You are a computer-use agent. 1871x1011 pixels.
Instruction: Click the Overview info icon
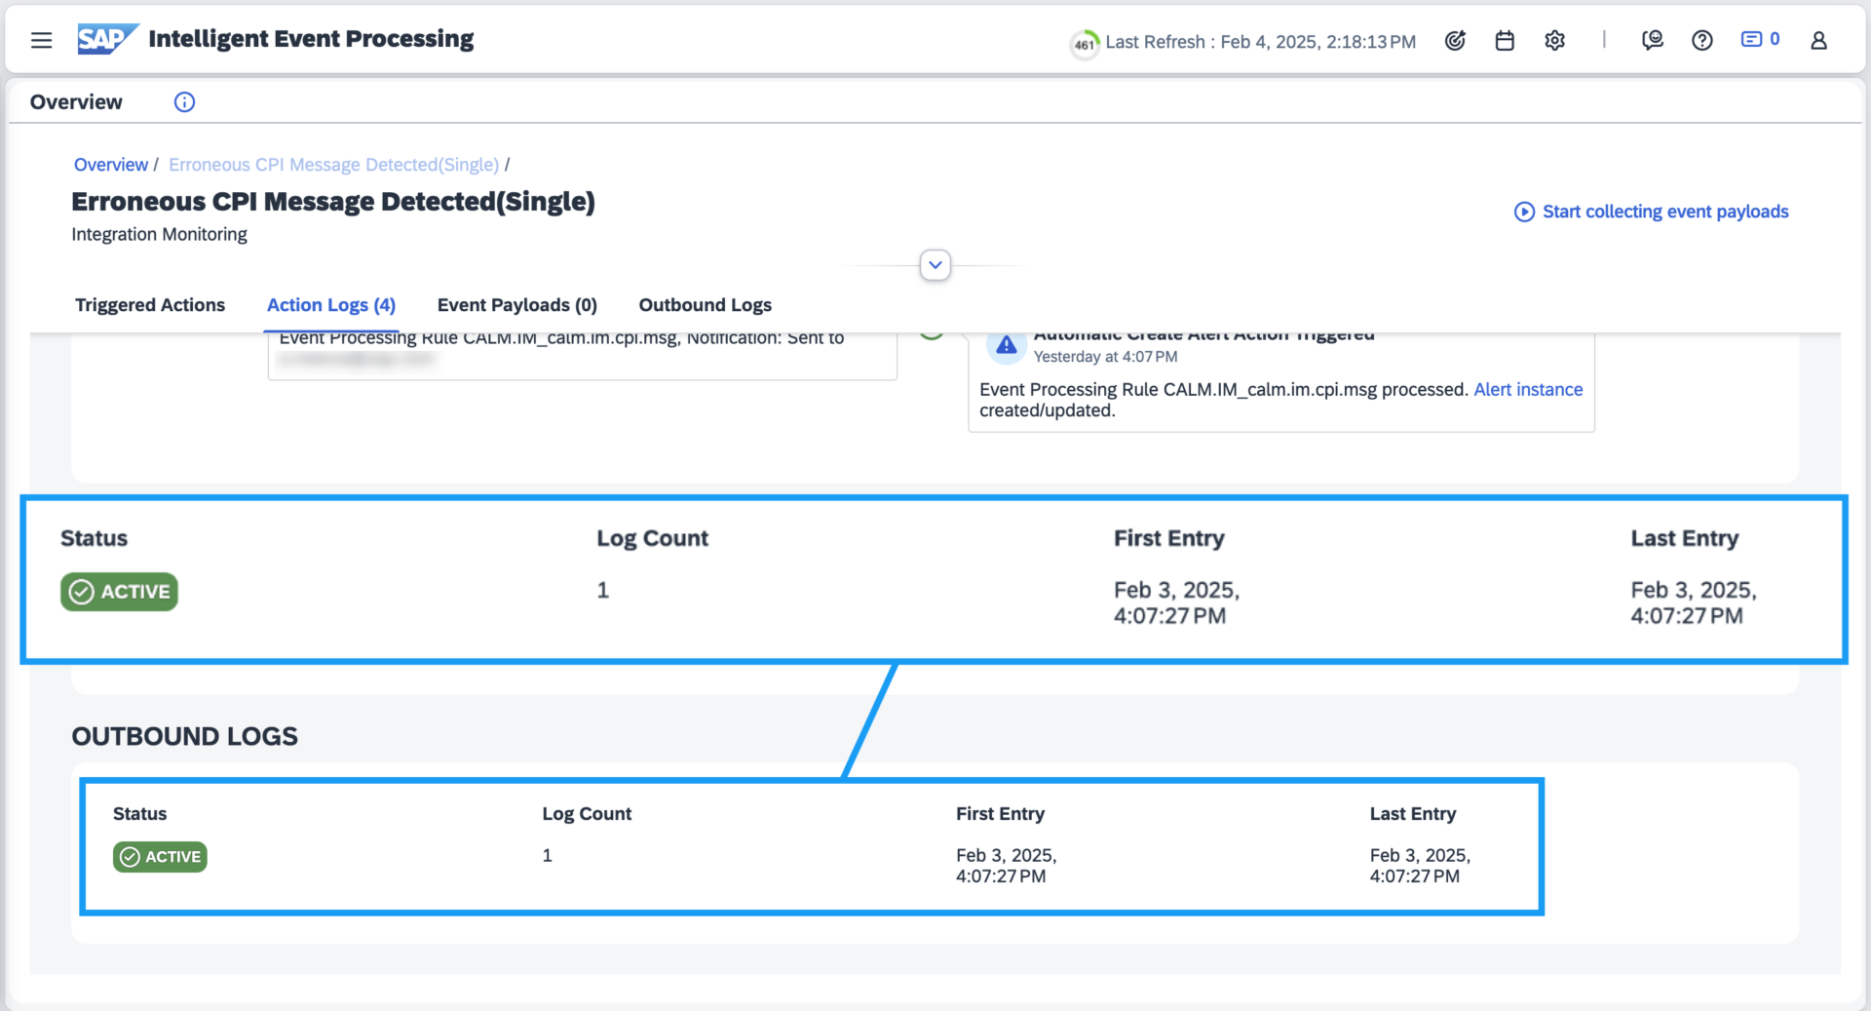pos(184,102)
